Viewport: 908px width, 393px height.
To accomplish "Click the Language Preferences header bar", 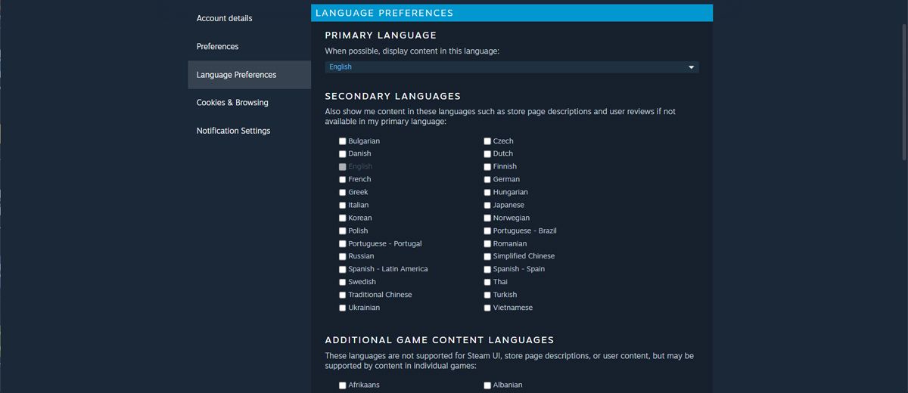I will (512, 13).
